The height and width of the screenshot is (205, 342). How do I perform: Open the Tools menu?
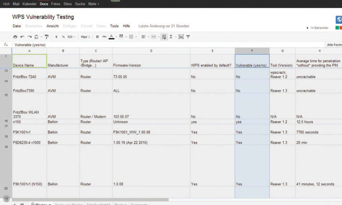[114, 26]
